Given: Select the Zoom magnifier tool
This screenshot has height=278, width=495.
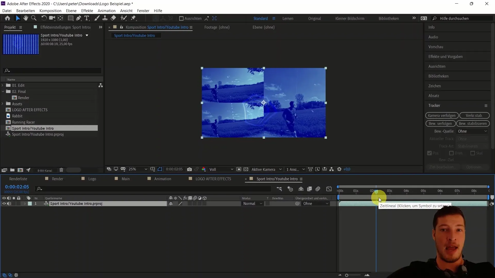Looking at the screenshot, I should click(x=34, y=18).
